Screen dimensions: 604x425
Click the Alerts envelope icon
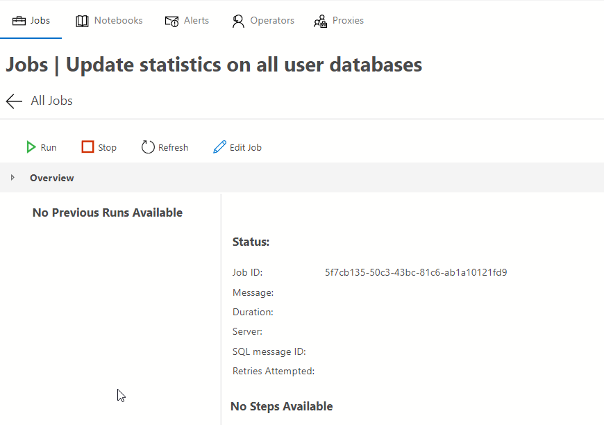pyautogui.click(x=171, y=21)
